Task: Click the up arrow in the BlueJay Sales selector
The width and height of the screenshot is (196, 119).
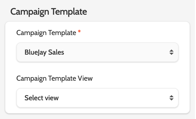Action: [171, 51]
